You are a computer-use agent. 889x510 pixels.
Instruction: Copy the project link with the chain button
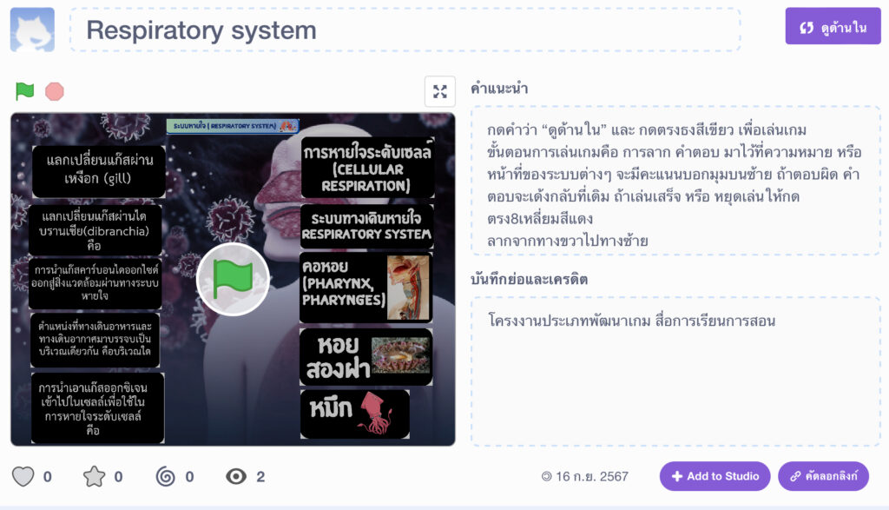click(823, 476)
